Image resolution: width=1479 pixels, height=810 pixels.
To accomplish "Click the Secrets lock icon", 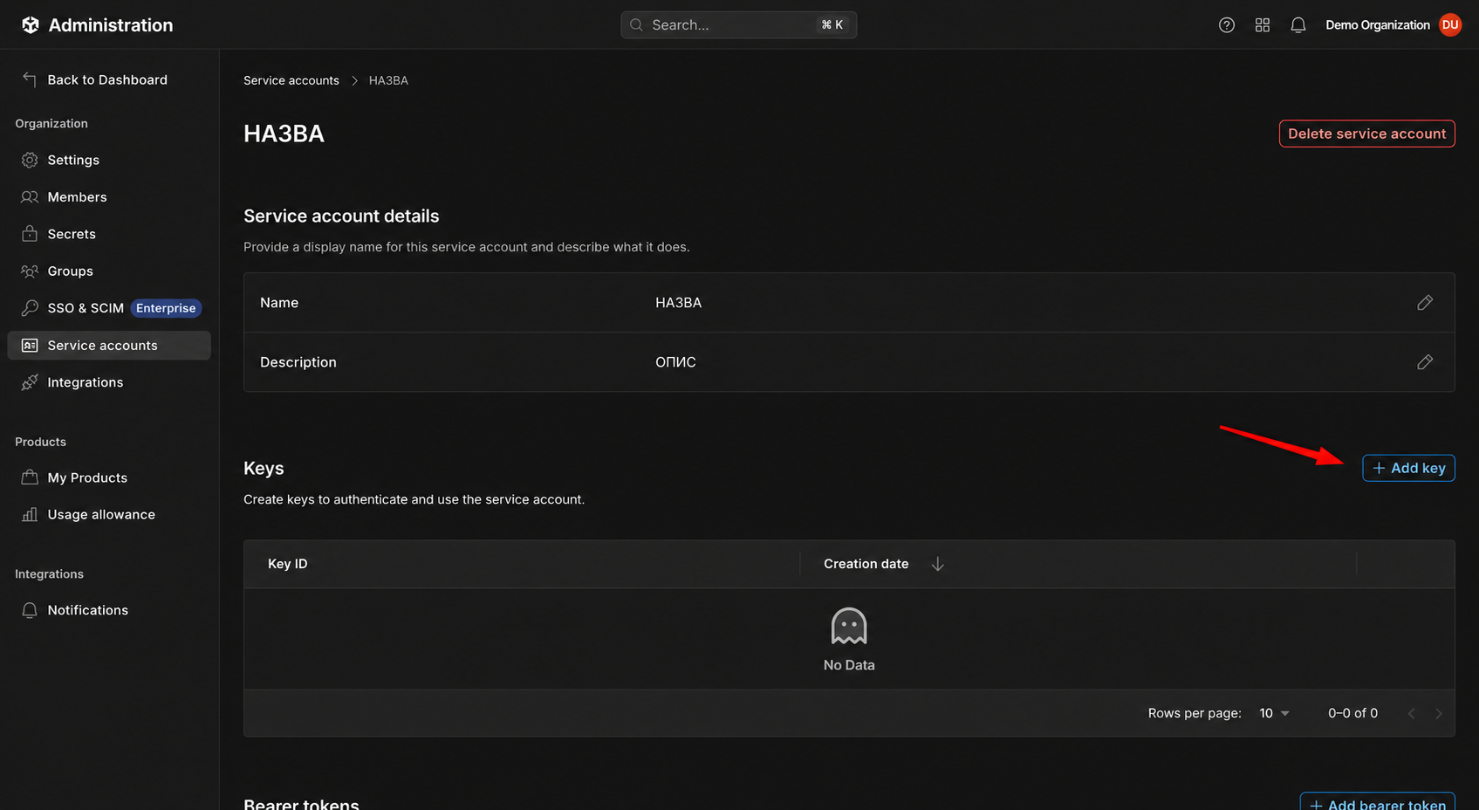I will [x=30, y=234].
